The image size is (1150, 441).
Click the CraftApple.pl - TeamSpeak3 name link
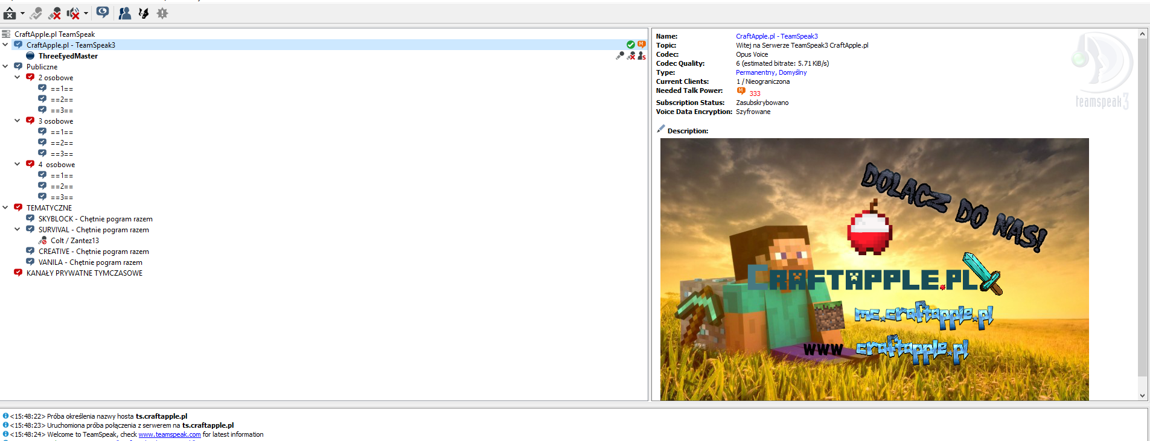[x=776, y=36]
